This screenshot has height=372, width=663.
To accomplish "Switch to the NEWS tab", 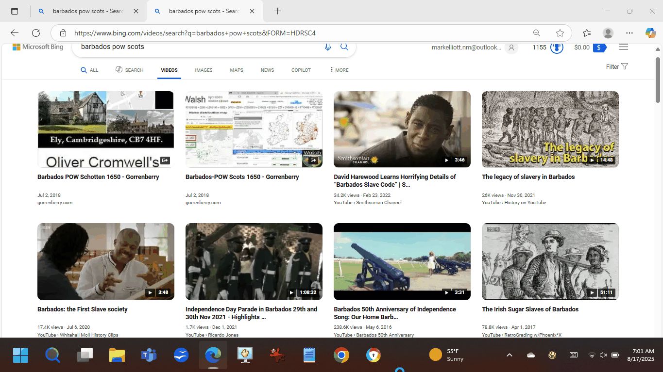I will [x=267, y=70].
